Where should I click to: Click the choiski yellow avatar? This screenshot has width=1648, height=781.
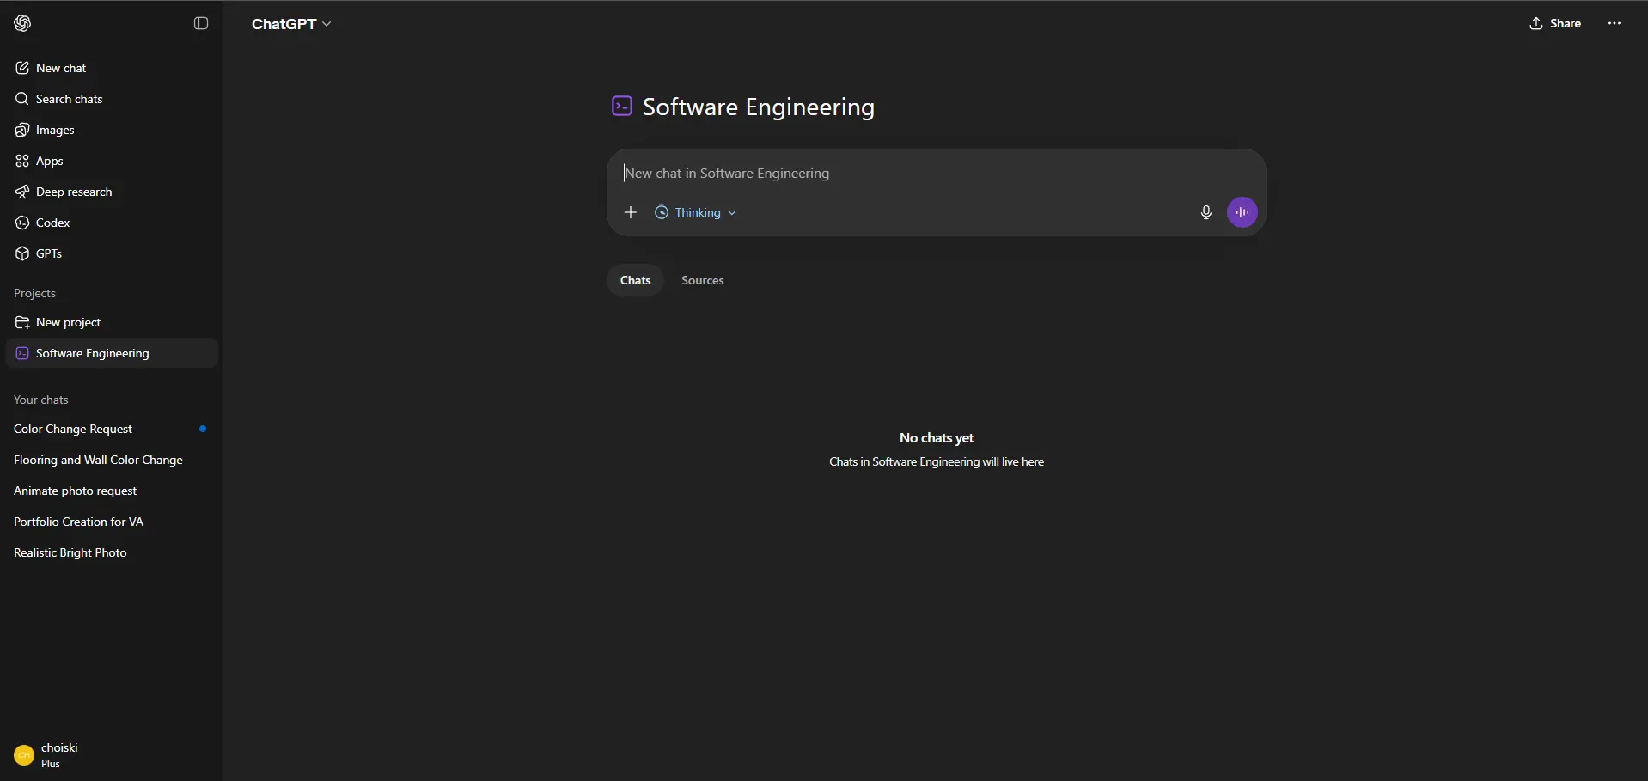click(x=24, y=755)
